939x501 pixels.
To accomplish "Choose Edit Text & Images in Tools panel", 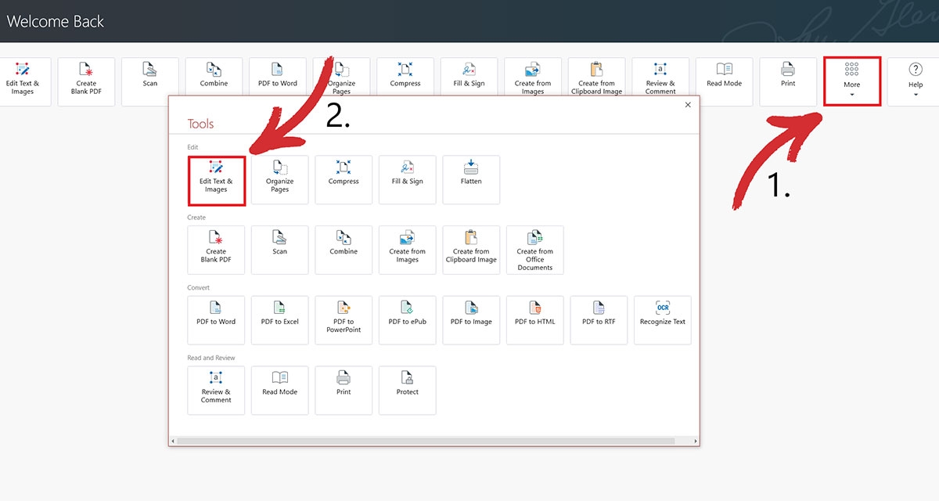I will [217, 180].
